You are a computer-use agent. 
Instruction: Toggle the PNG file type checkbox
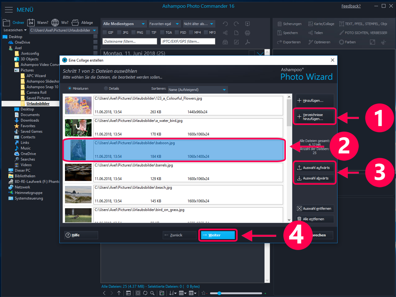pos(133,32)
